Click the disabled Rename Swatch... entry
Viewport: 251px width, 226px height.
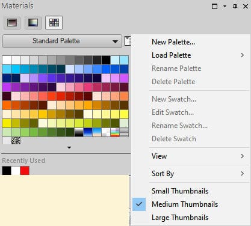tap(179, 126)
